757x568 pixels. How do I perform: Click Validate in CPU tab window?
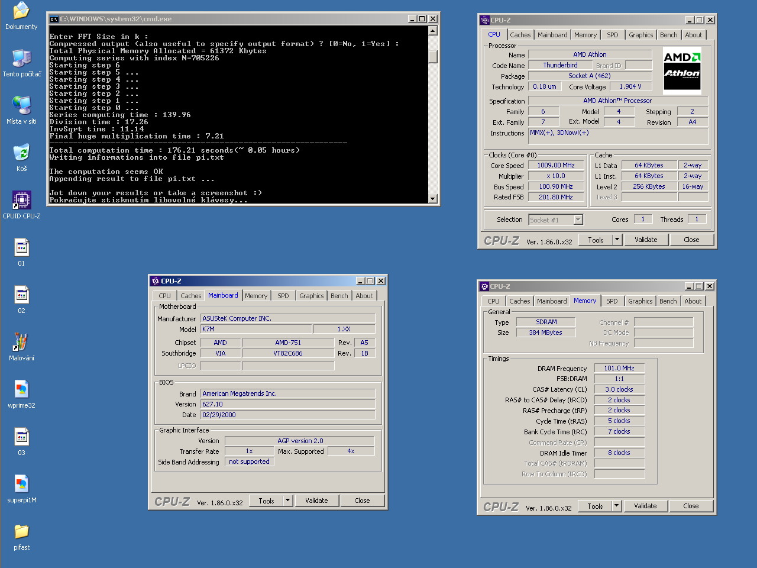(646, 240)
